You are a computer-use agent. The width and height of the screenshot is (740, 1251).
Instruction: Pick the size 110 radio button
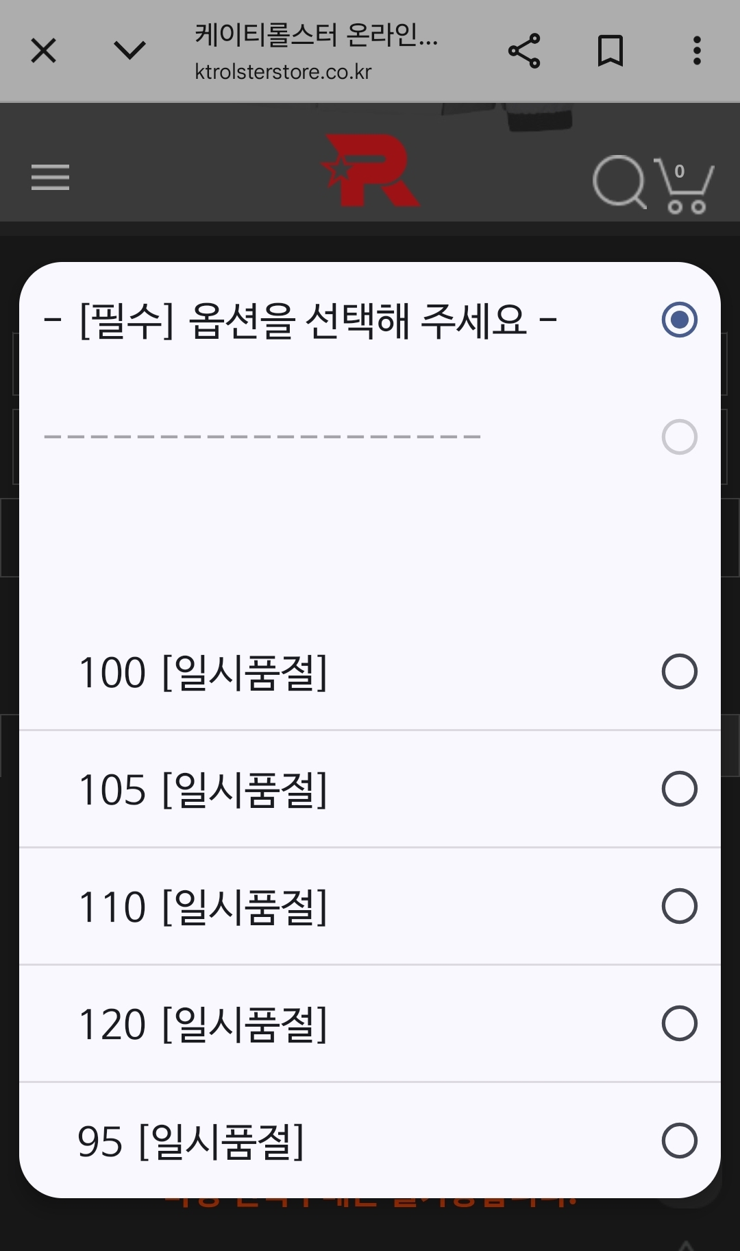point(679,906)
